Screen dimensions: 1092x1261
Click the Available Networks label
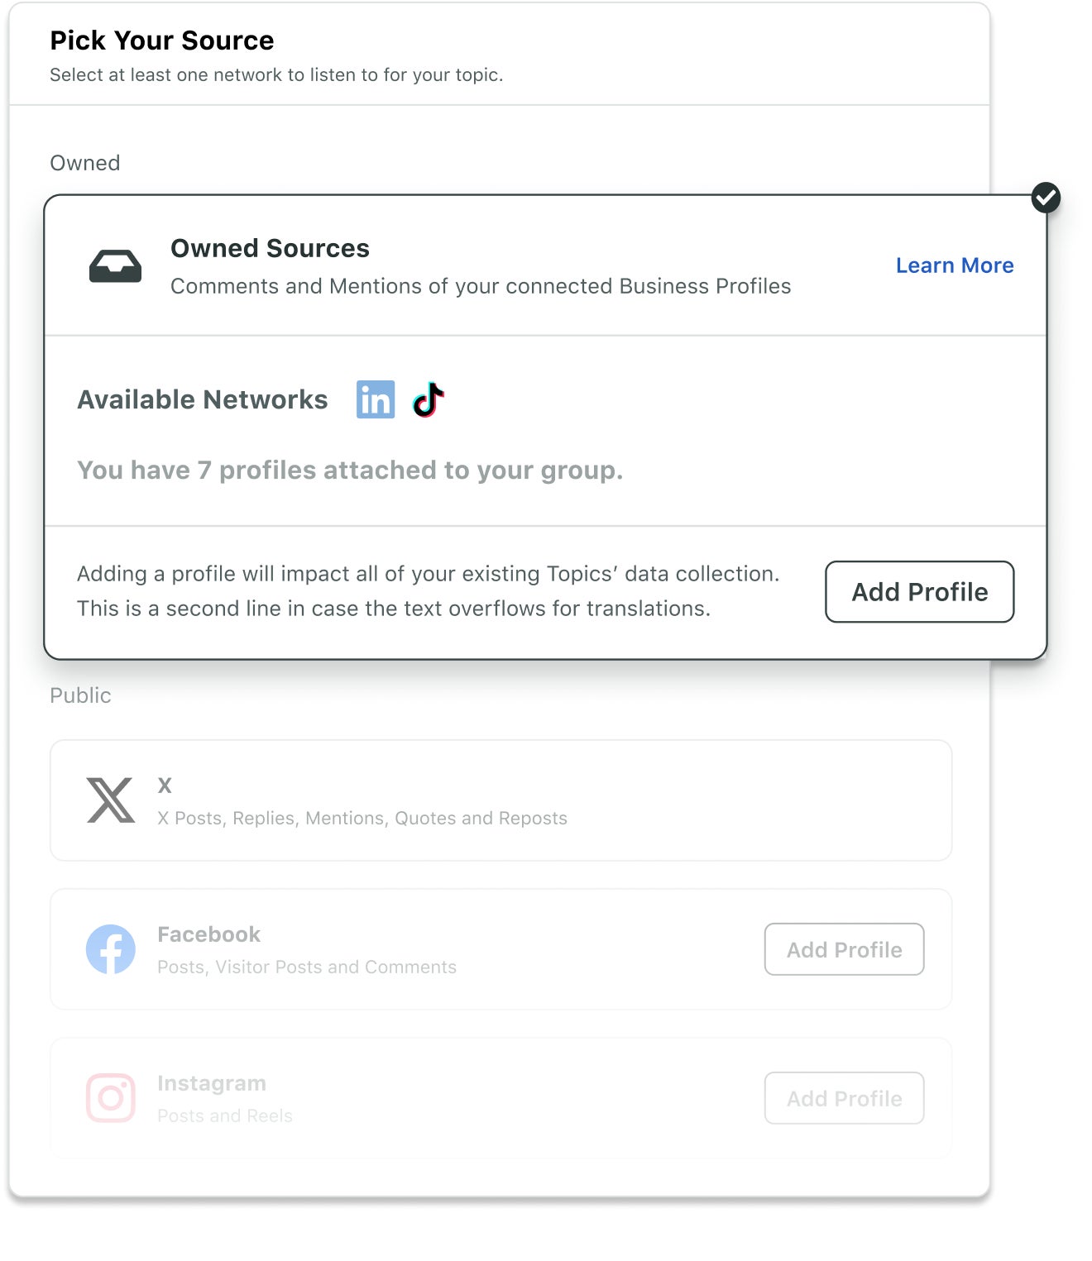coord(203,399)
